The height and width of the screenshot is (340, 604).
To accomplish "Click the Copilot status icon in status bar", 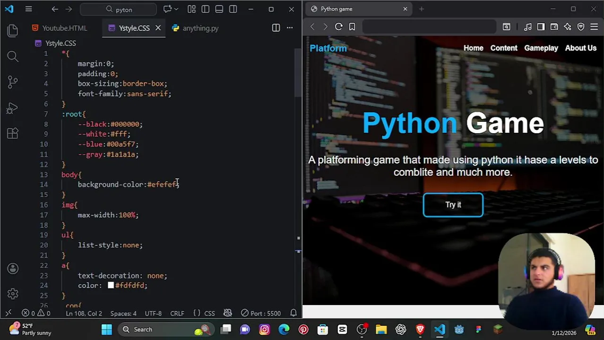I will pos(227,313).
